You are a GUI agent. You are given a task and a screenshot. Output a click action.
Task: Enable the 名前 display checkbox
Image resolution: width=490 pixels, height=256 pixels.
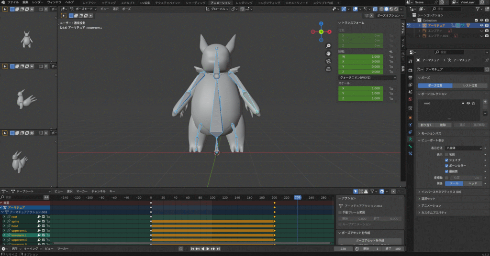(x=446, y=154)
